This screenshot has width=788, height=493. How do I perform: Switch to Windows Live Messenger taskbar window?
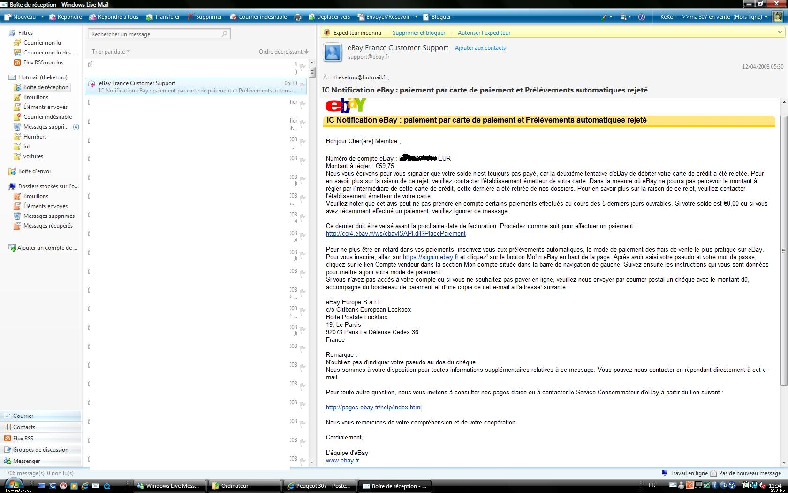pos(170,486)
